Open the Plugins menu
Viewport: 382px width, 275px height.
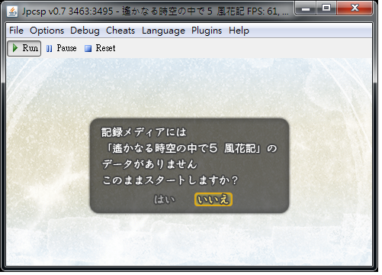coord(207,31)
